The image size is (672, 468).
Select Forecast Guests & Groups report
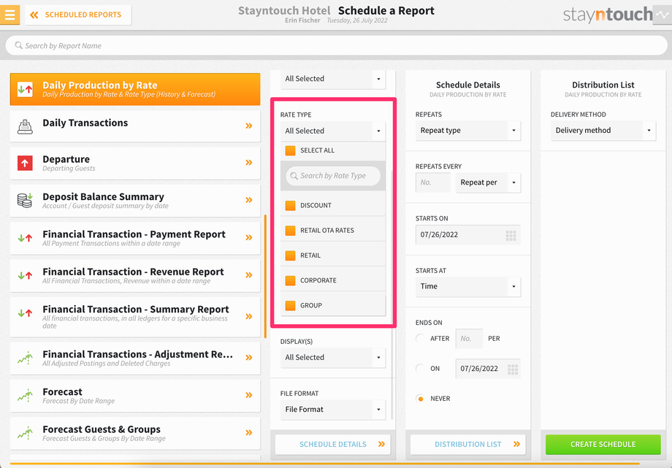pos(135,433)
